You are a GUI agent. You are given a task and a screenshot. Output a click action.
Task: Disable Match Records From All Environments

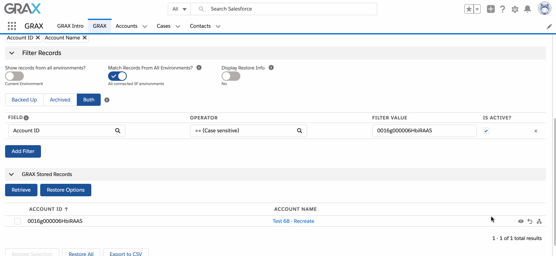point(117,76)
